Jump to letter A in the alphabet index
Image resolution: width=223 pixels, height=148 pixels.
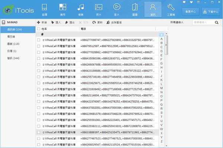(161, 39)
